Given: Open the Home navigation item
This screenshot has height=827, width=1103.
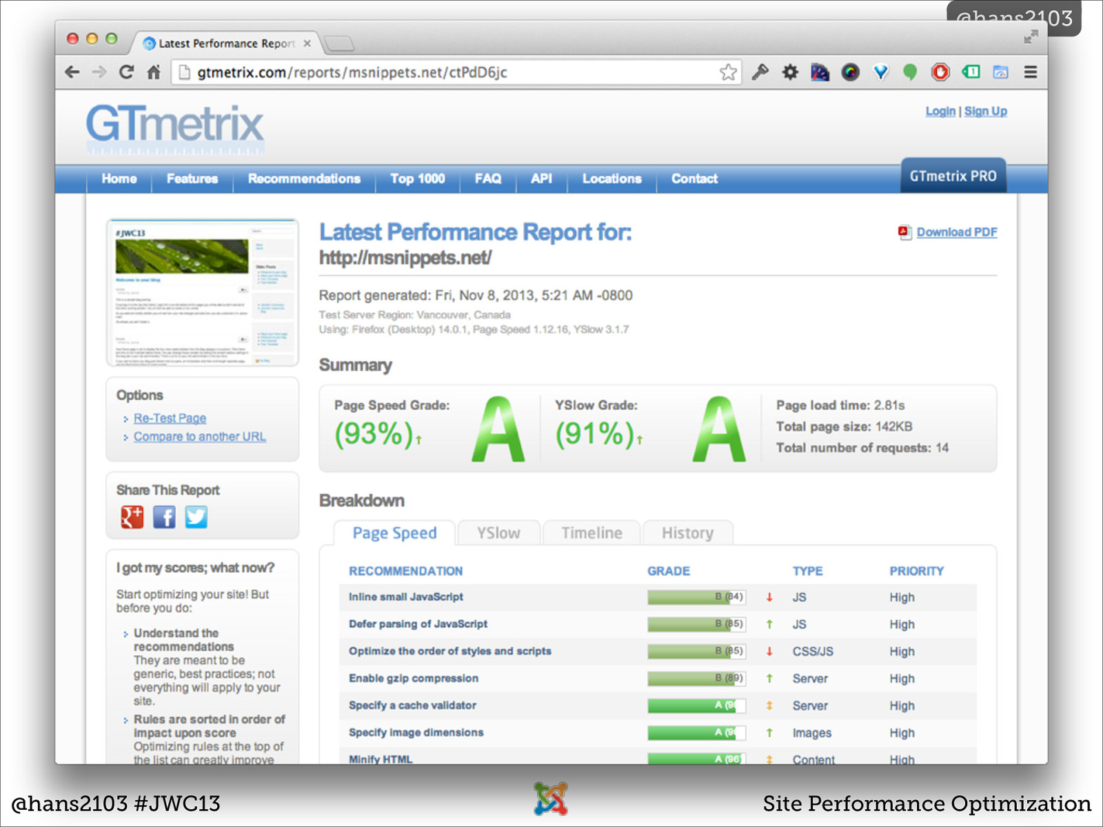Looking at the screenshot, I should tap(119, 178).
